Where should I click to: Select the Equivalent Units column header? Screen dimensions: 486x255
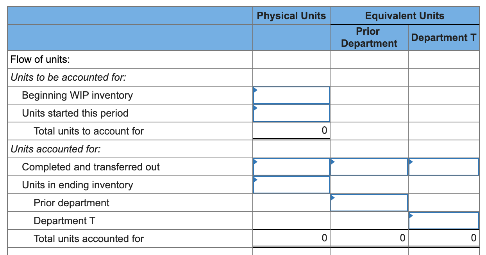404,16
